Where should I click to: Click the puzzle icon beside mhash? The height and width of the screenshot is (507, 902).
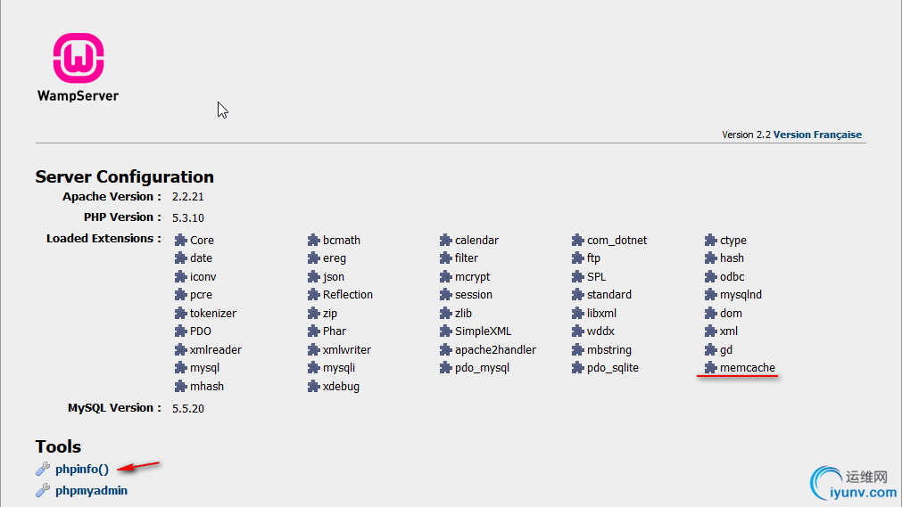181,387
